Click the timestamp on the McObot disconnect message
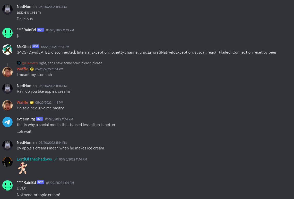The image size is (294, 199). coord(55,47)
